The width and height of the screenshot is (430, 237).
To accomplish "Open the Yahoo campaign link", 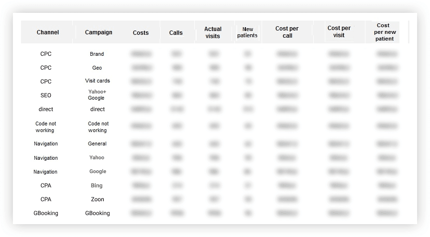I will click(97, 157).
